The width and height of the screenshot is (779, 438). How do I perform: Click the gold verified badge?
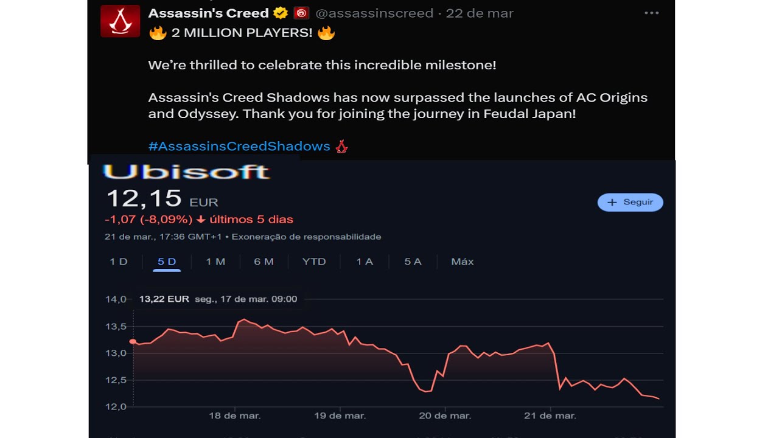(x=281, y=13)
